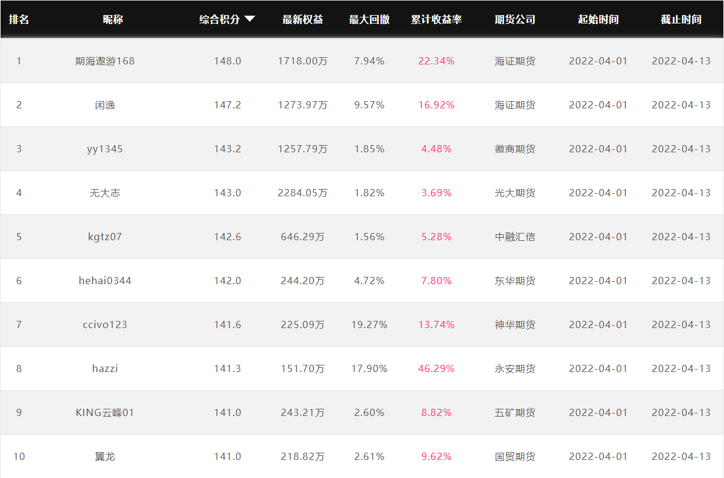Open trader 翼龙 nickname

105,456
